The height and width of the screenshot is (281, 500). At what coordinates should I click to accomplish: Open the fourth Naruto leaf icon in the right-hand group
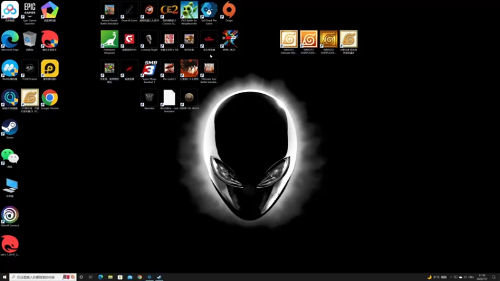click(x=349, y=42)
